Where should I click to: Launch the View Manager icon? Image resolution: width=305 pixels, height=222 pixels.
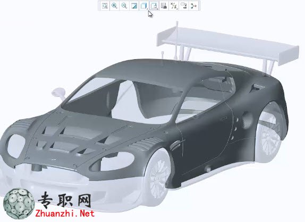coord(164,6)
